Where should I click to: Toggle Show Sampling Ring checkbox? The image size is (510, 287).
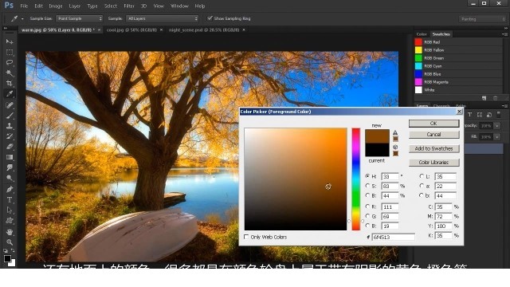click(x=210, y=18)
